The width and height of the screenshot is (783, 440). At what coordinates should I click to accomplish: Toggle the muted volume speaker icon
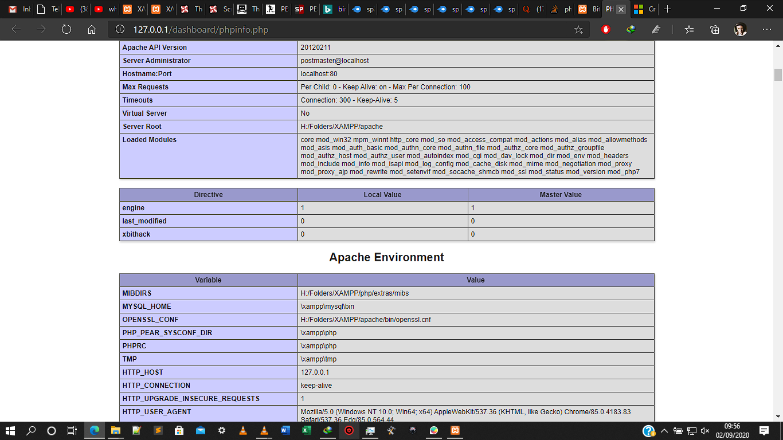705,431
